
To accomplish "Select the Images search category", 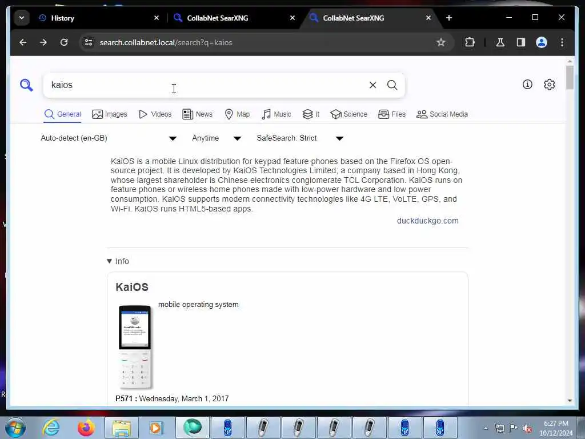I will (x=110, y=114).
